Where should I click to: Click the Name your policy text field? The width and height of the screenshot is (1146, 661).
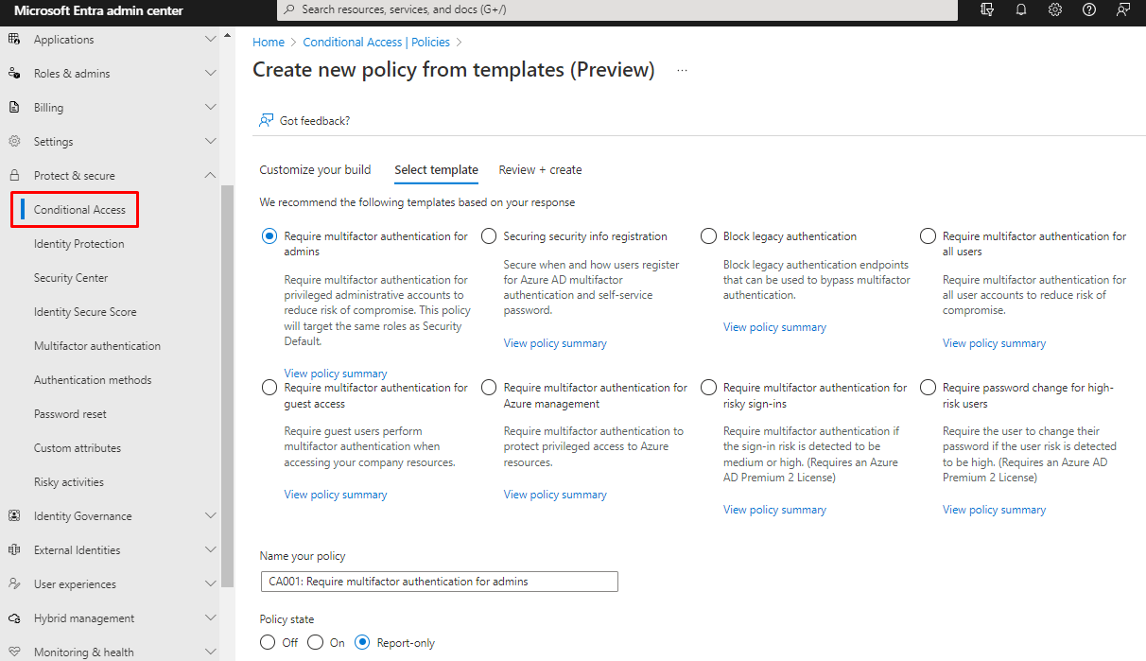439,582
